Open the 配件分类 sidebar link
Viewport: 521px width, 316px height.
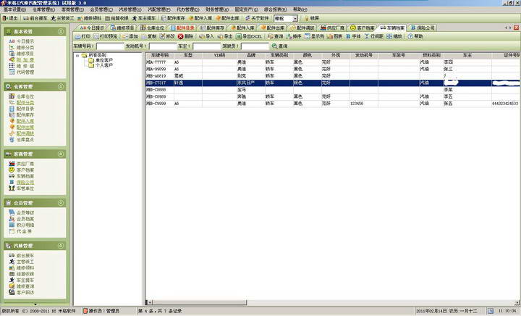(25, 103)
